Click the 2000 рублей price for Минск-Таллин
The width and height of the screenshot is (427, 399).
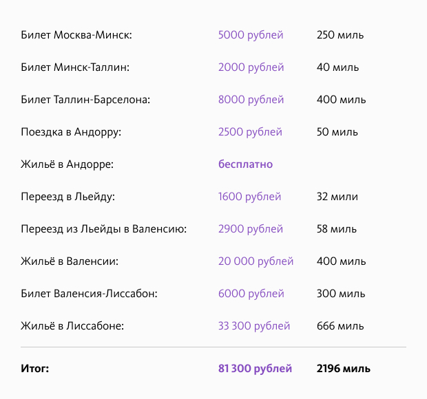click(251, 67)
